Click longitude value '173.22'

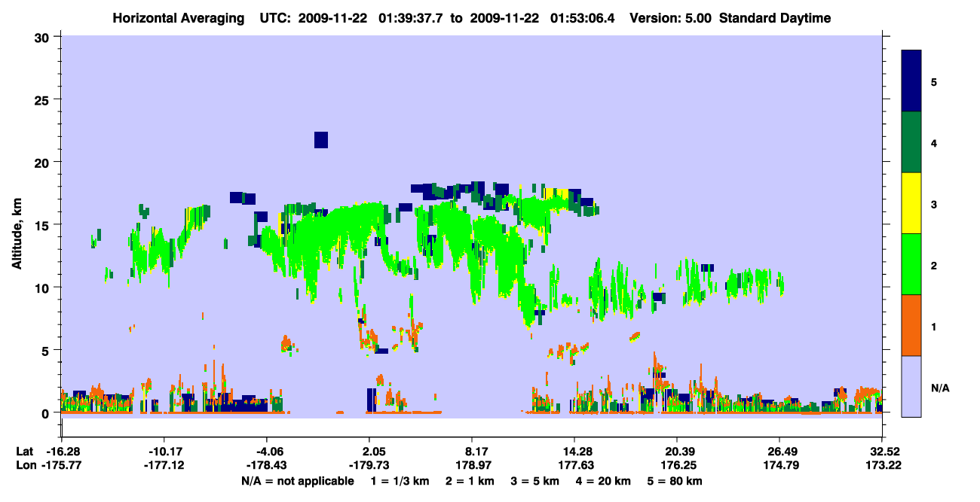[882, 466]
